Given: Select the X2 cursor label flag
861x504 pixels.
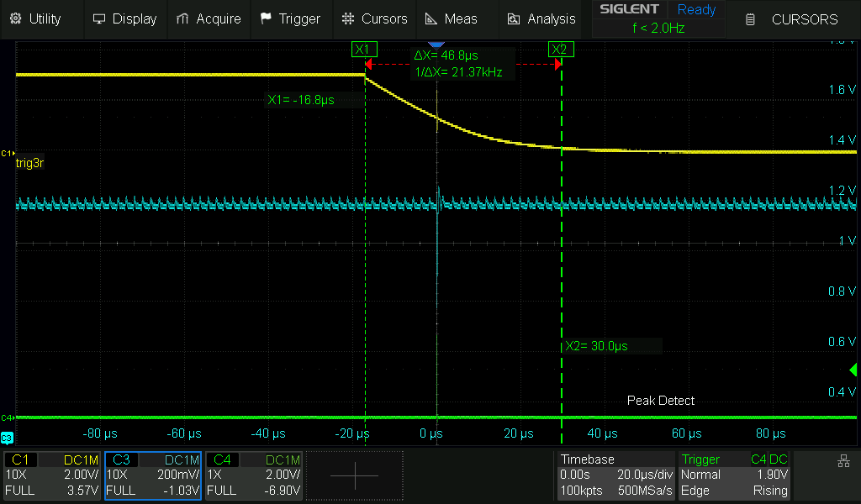Looking at the screenshot, I should (x=561, y=50).
